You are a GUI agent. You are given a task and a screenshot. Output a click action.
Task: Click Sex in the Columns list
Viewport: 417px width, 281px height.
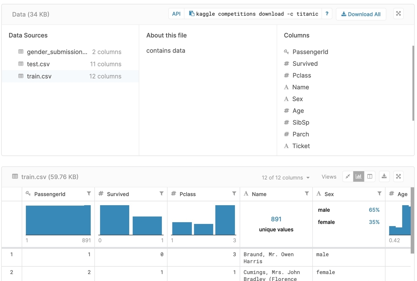click(x=297, y=99)
